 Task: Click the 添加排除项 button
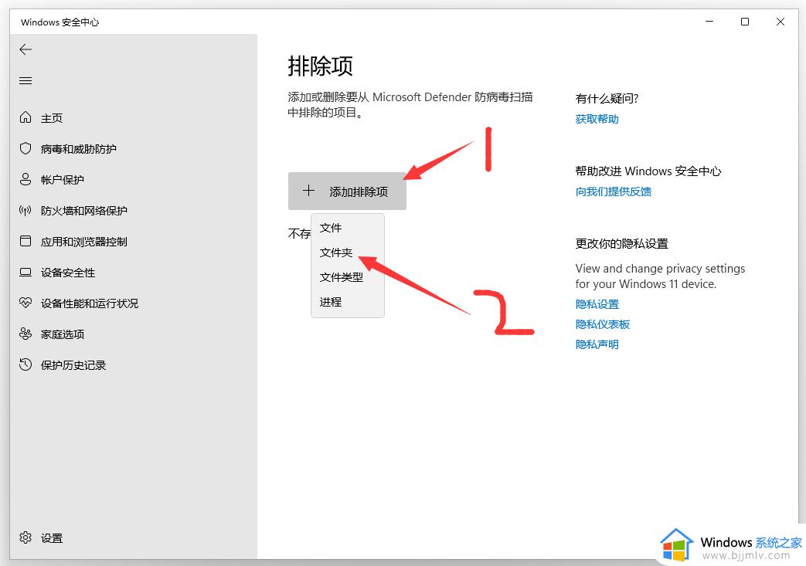point(347,191)
